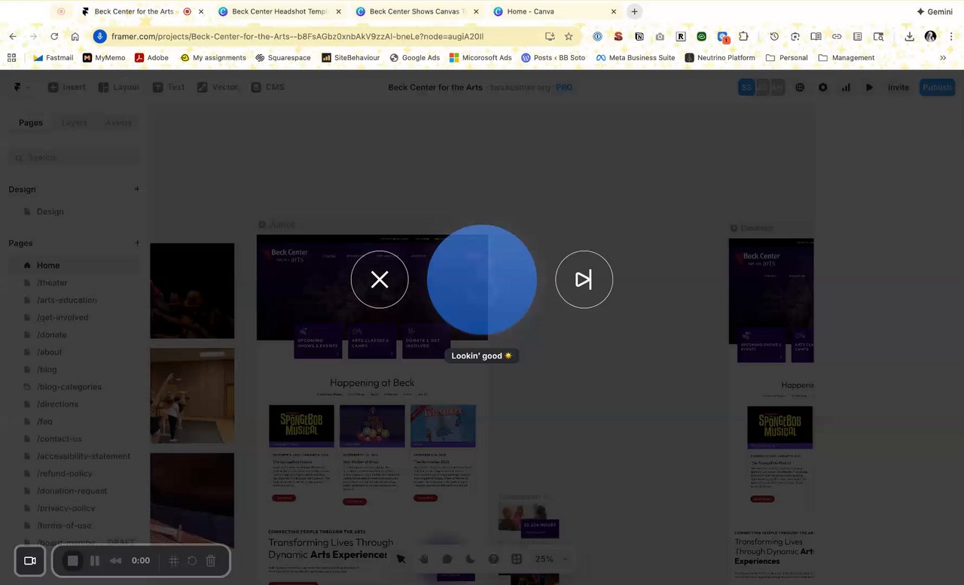Click the rewind recording button
Image resolution: width=964 pixels, height=585 pixels.
point(115,560)
